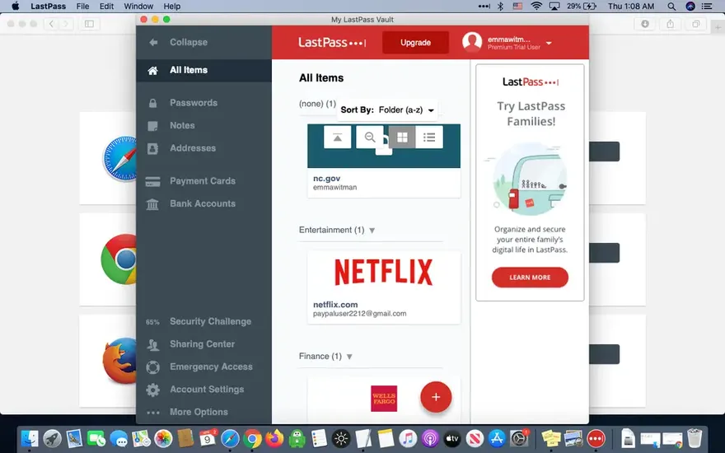This screenshot has height=453, width=725.
Task: Switch to grid view layout
Action: [402, 138]
